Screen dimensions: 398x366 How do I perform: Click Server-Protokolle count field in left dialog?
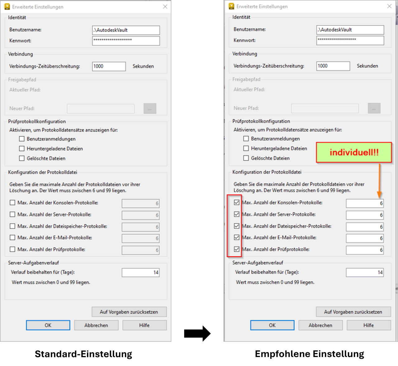point(141,215)
